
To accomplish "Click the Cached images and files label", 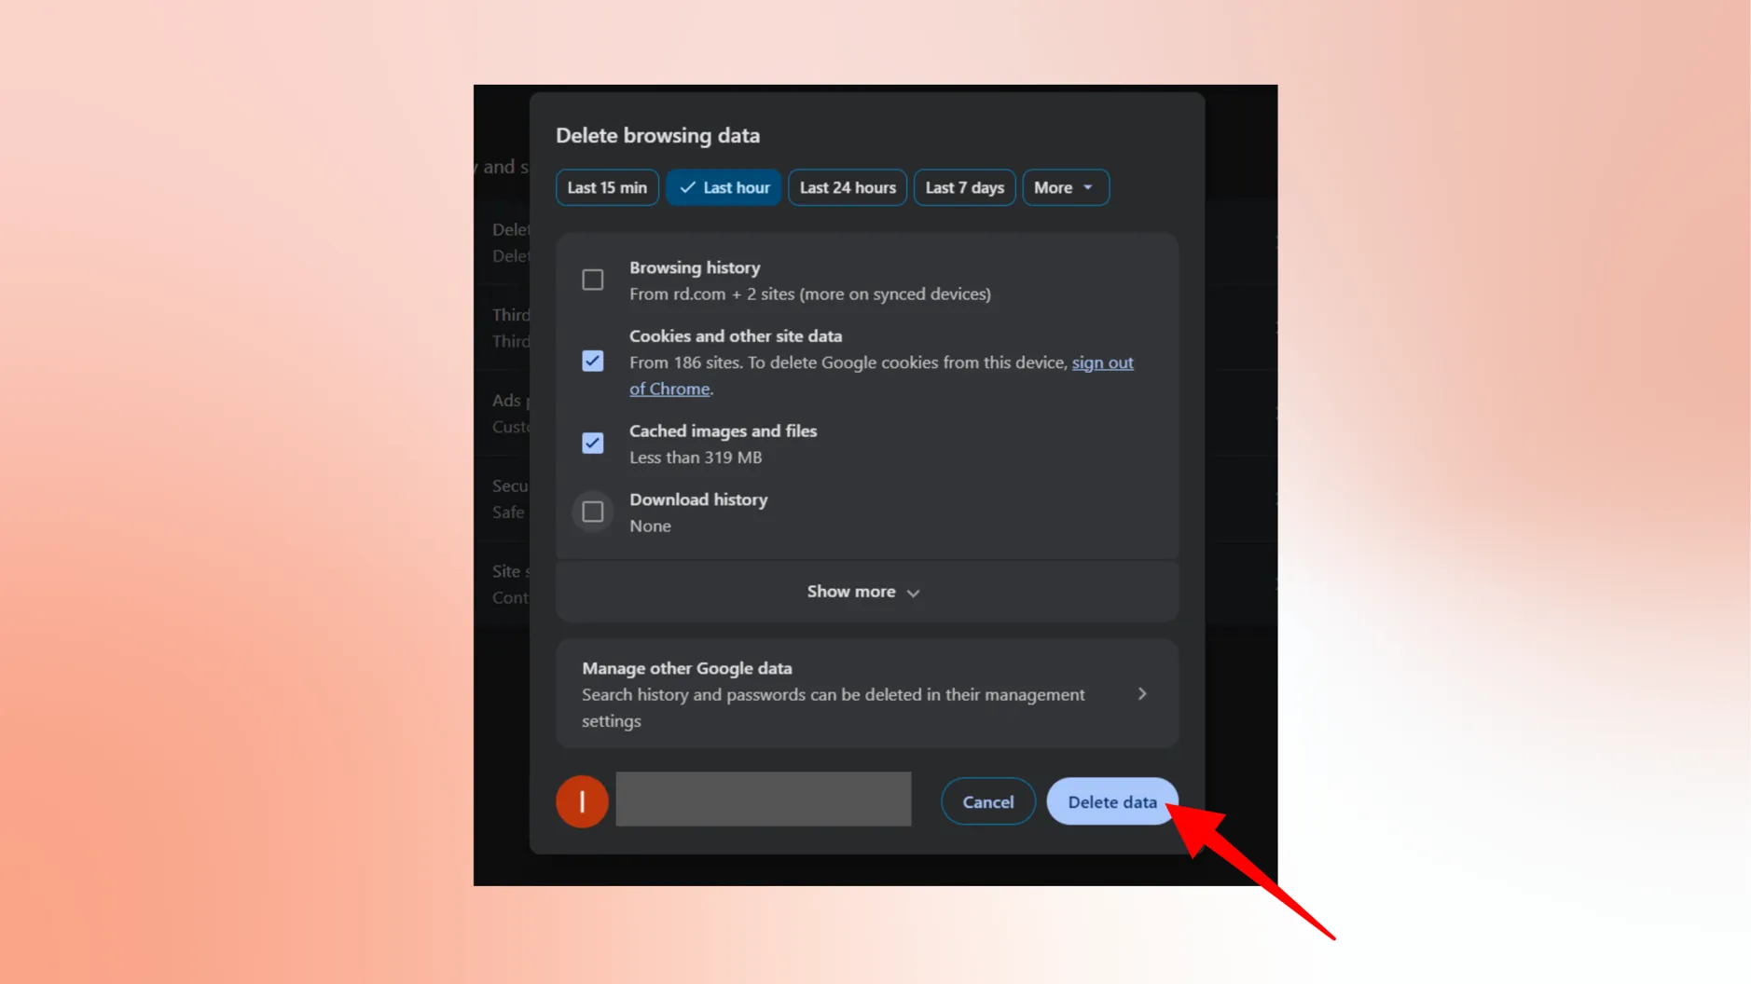I will point(723,430).
